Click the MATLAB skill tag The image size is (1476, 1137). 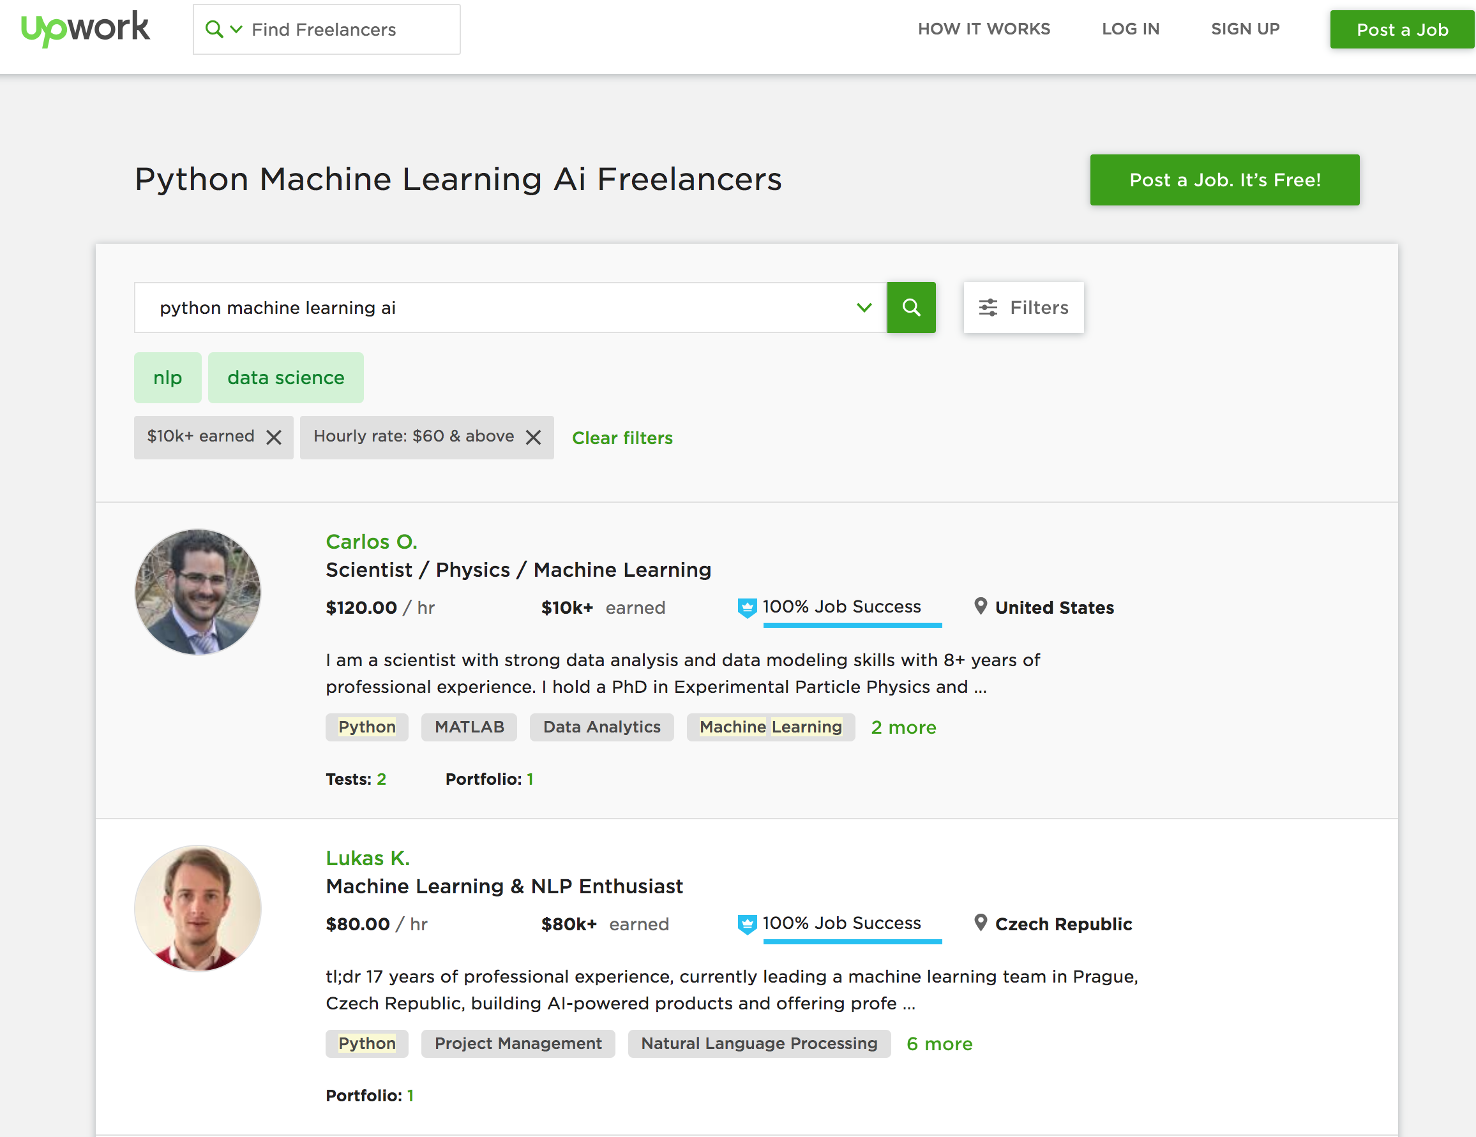point(469,727)
